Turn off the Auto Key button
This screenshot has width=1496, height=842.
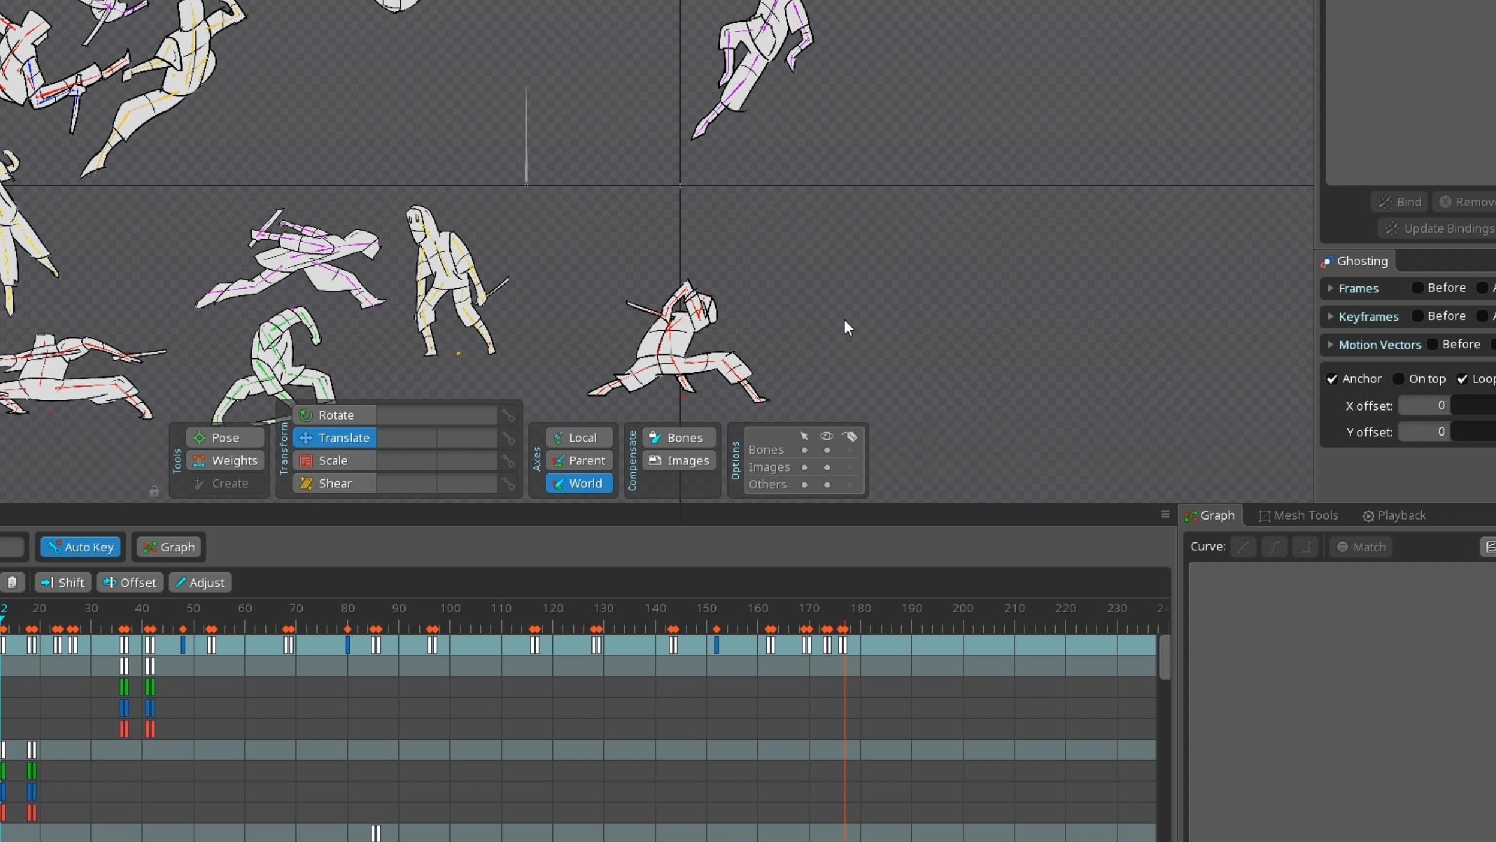point(80,547)
